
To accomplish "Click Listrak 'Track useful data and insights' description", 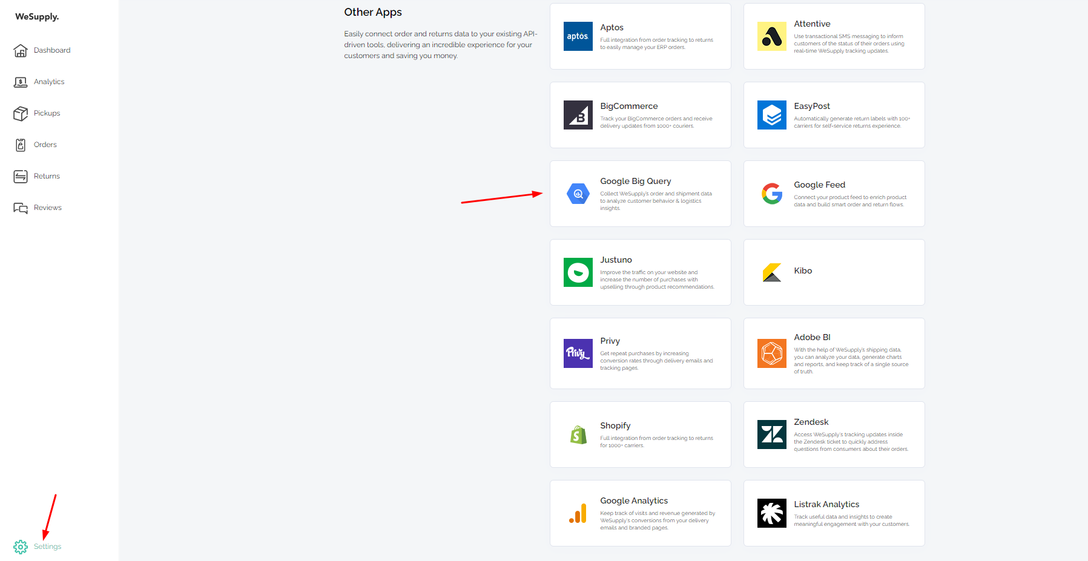I will pos(852,520).
